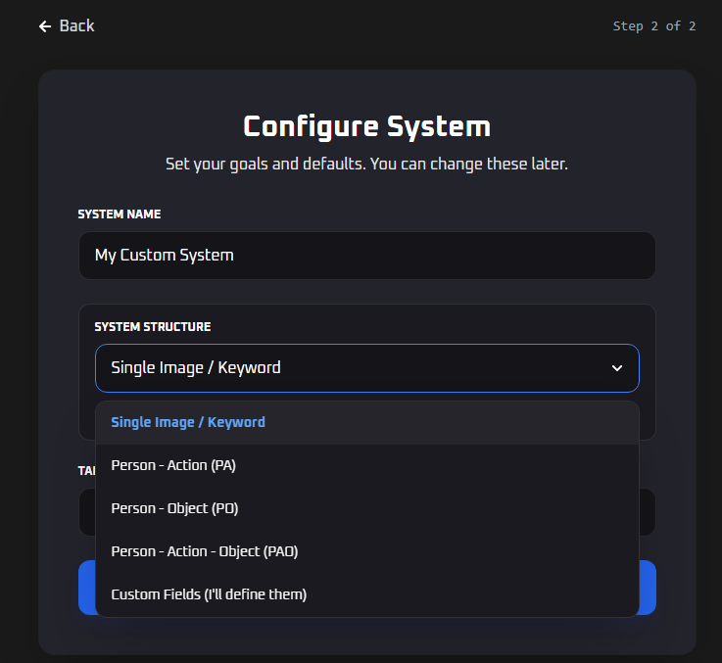Select the highlighted Single Image / Keyword option
The width and height of the screenshot is (722, 663).
(x=188, y=422)
